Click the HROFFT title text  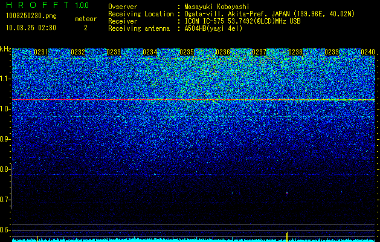pos(37,5)
